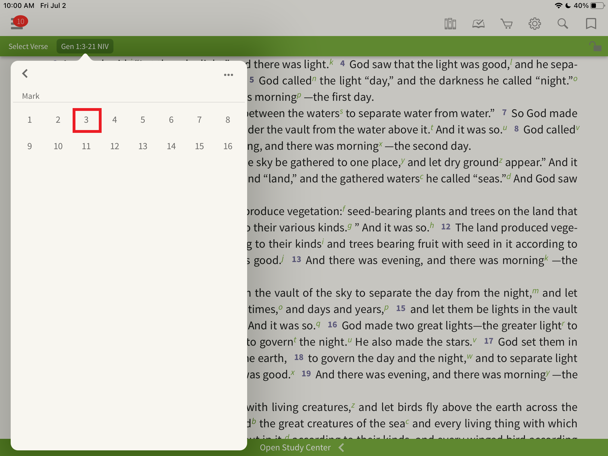The image size is (608, 456).
Task: Tap the Do Not Disturb moon icon
Action: pyautogui.click(x=568, y=6)
